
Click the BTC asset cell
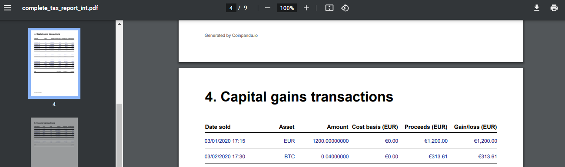(289, 157)
